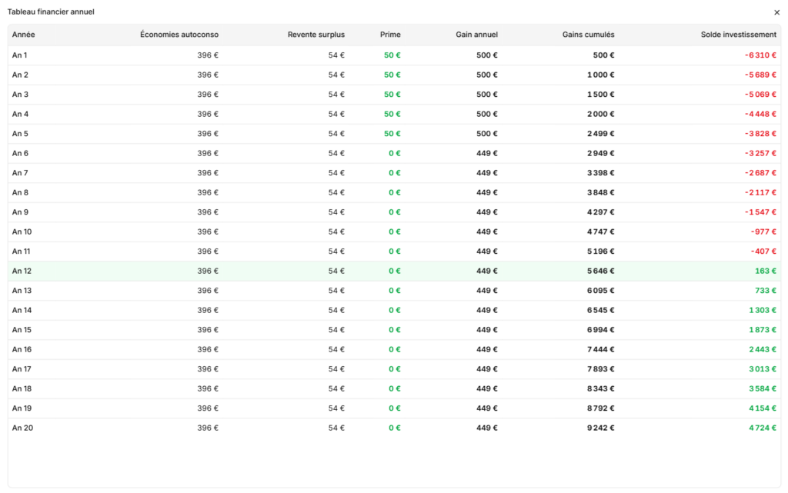Click the Revente surplus column header
This screenshot has width=788, height=493.
[x=316, y=35]
